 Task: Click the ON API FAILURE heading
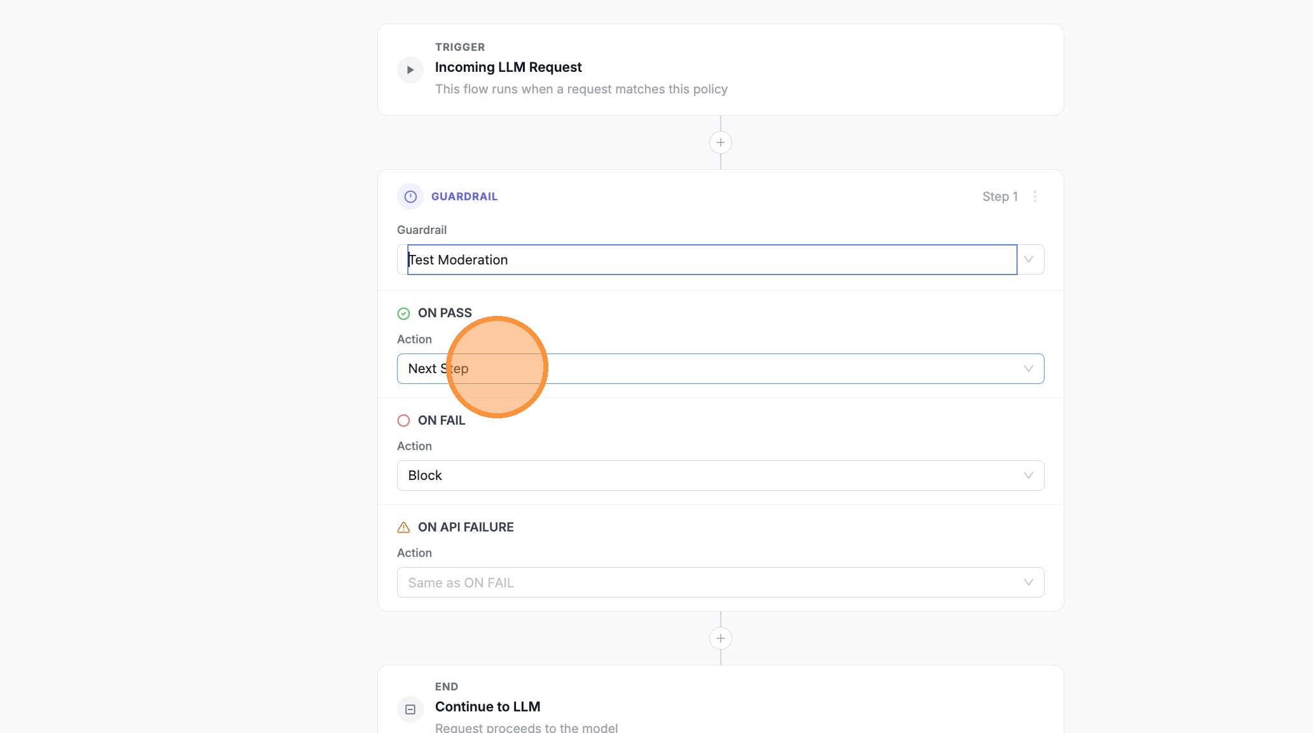coord(465,527)
